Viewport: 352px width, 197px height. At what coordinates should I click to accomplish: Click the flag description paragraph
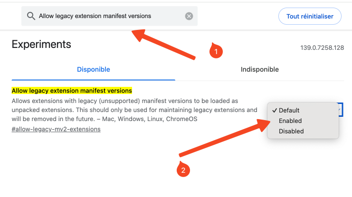(x=134, y=110)
